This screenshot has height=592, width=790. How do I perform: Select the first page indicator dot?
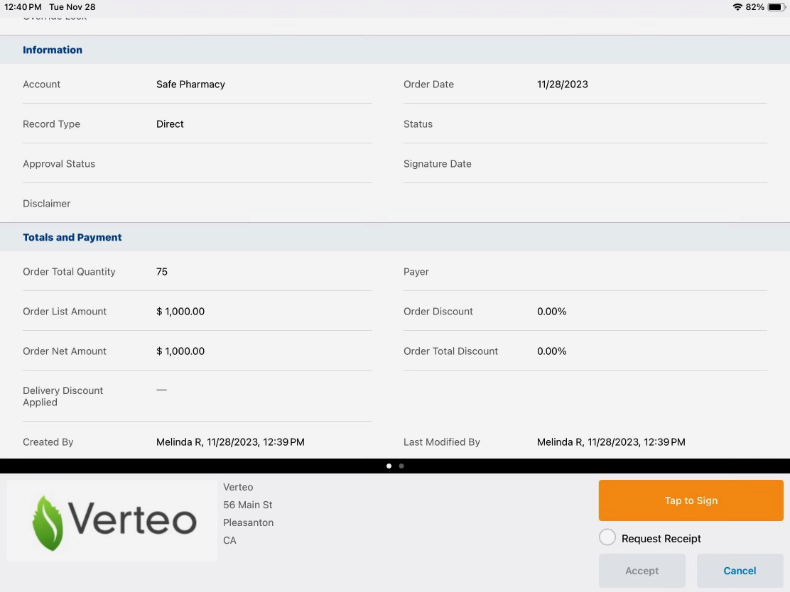point(389,466)
